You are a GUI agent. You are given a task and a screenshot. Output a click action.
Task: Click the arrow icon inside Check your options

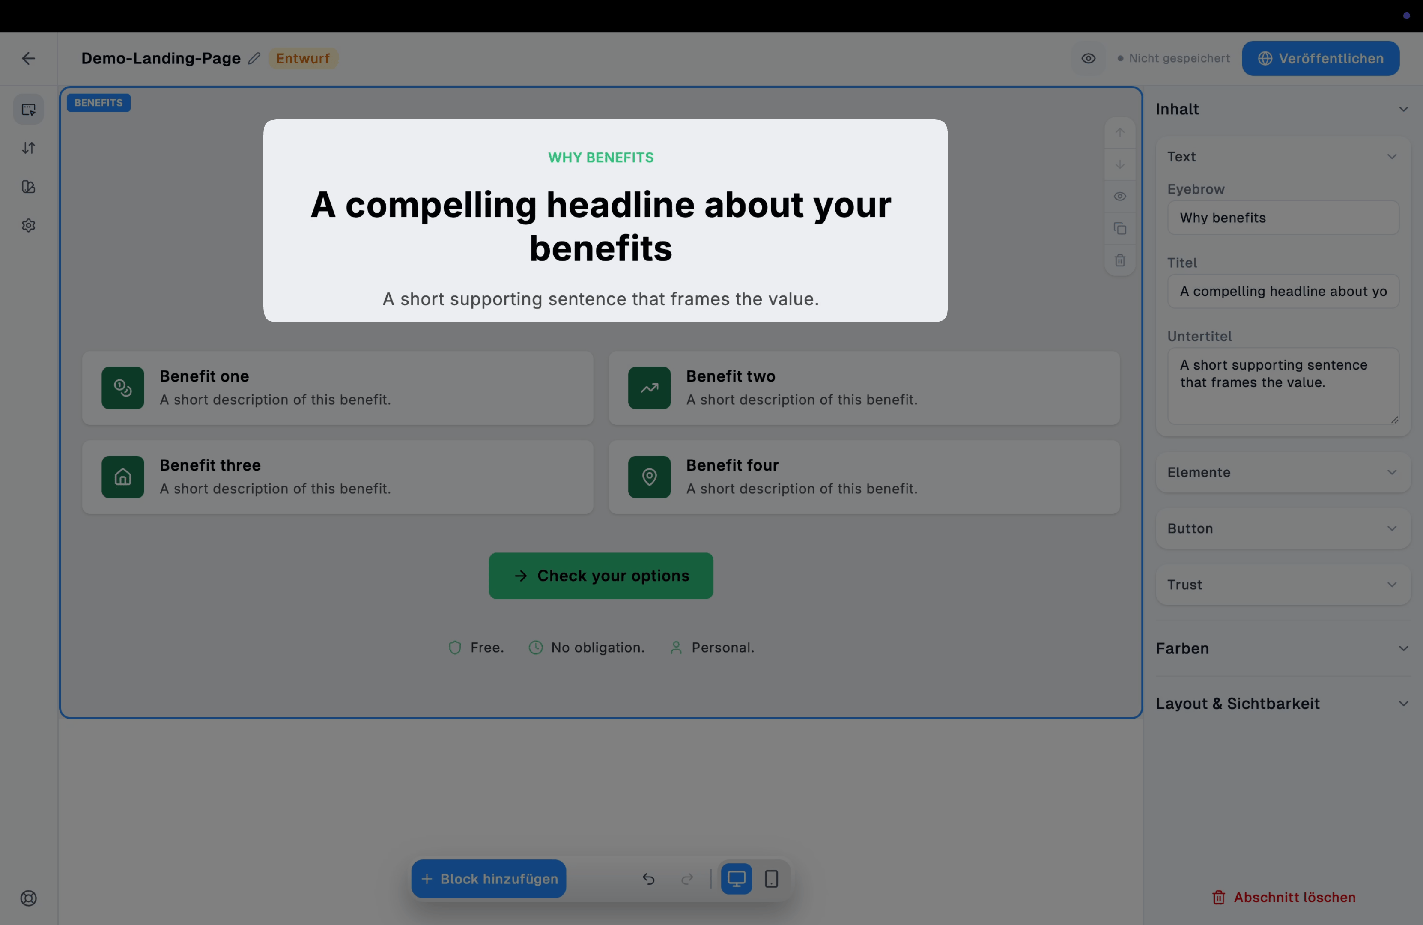520,575
